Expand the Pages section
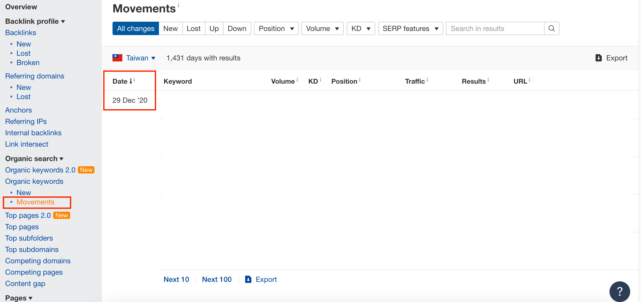 (x=19, y=298)
